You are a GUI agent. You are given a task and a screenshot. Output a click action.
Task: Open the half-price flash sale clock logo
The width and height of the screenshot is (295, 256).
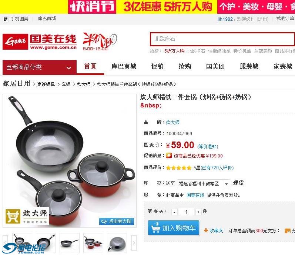pyautogui.click(x=100, y=41)
